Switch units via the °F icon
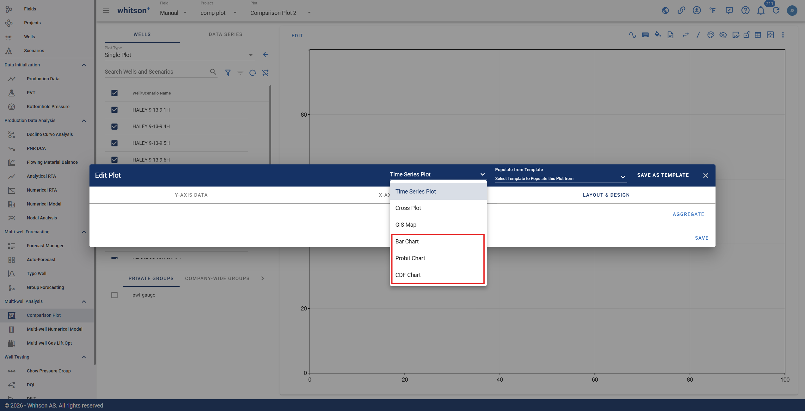 click(712, 10)
